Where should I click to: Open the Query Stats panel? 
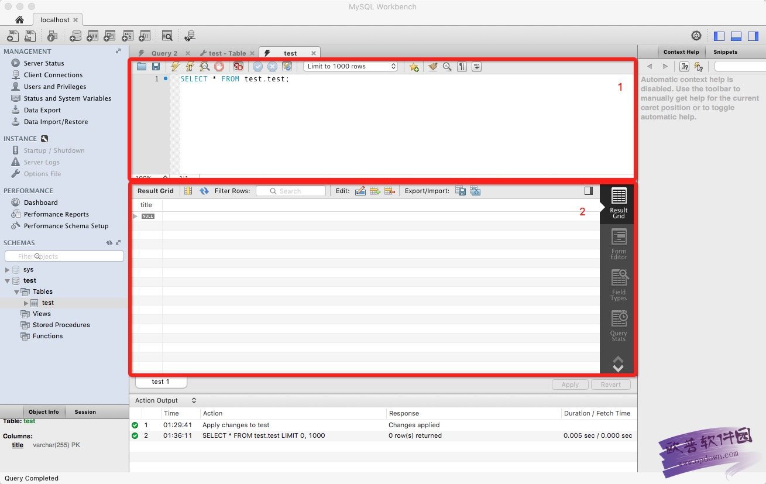pos(618,324)
